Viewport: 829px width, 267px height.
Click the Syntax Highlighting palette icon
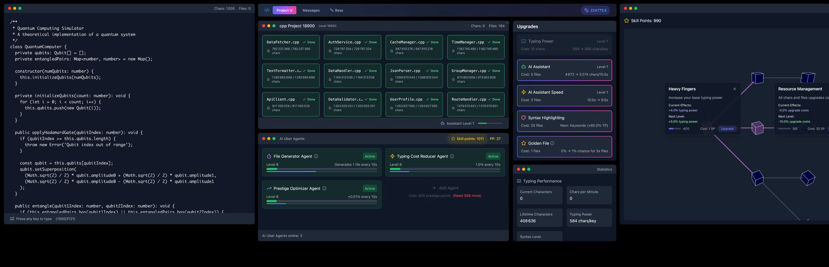pos(523,118)
